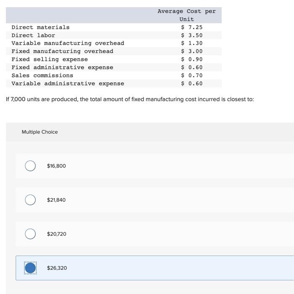
Task: Click the Multiple Choice heading
Action: [x=40, y=132]
